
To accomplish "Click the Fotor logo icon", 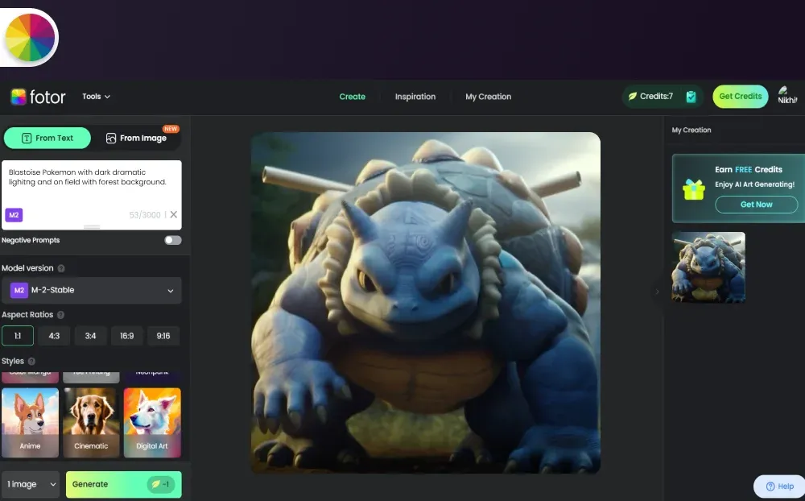I will (19, 97).
